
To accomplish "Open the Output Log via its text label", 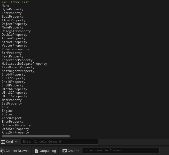I will click(x=48, y=151).
